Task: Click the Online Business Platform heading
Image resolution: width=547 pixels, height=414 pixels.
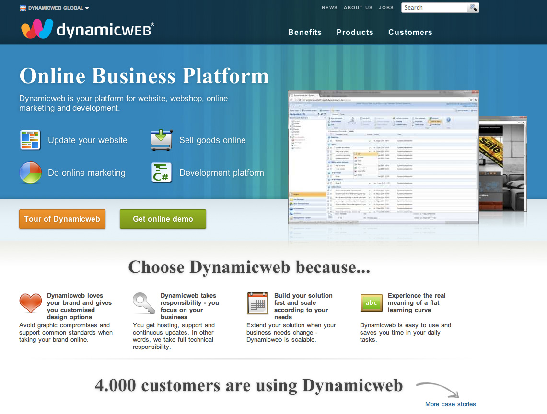Action: 144,76
